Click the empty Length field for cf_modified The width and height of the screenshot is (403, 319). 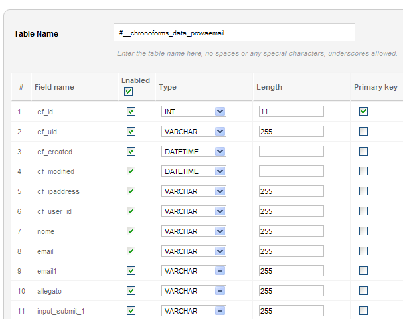pyautogui.click(x=291, y=171)
